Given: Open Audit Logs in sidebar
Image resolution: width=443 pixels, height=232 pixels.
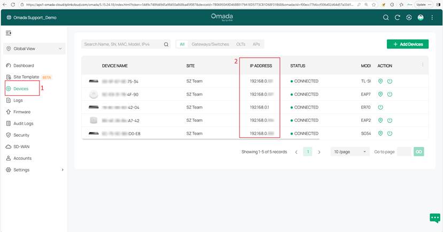Looking at the screenshot, I should 25,123.
